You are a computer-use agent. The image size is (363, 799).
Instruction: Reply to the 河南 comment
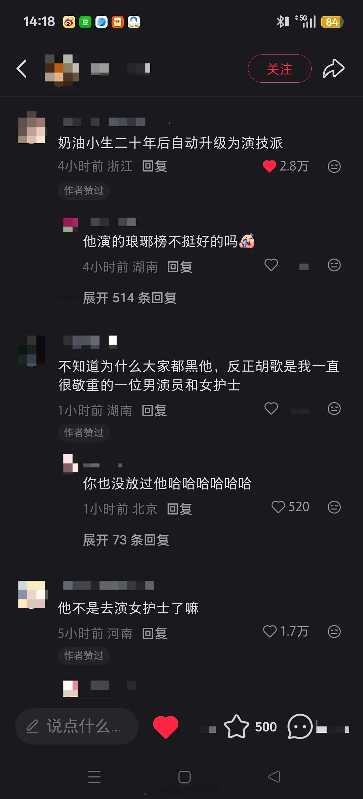(155, 634)
